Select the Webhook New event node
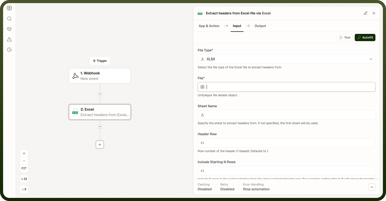The width and height of the screenshot is (386, 201). click(100, 76)
